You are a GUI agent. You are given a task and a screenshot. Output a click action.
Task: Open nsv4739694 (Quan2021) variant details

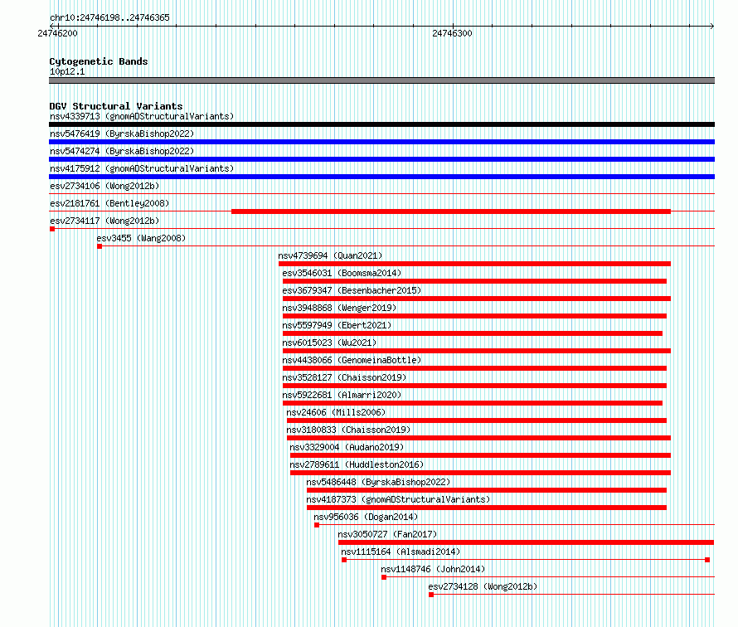click(330, 255)
